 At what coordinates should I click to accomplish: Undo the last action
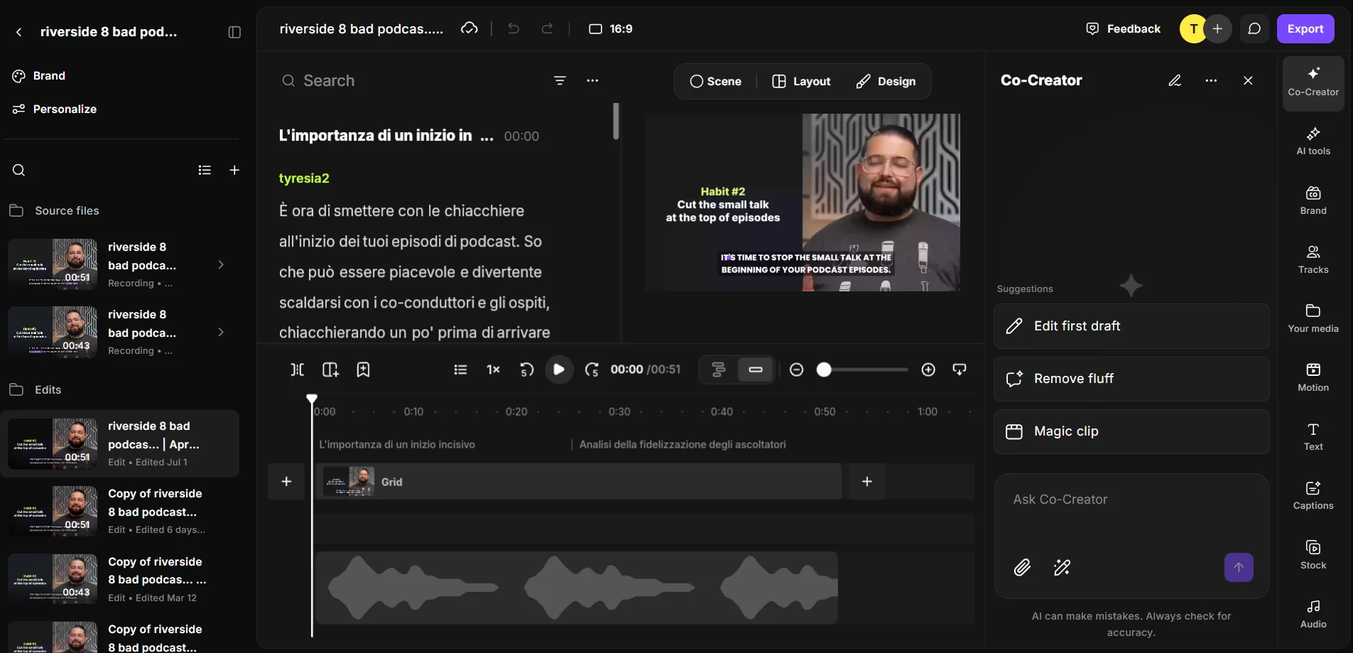tap(514, 28)
